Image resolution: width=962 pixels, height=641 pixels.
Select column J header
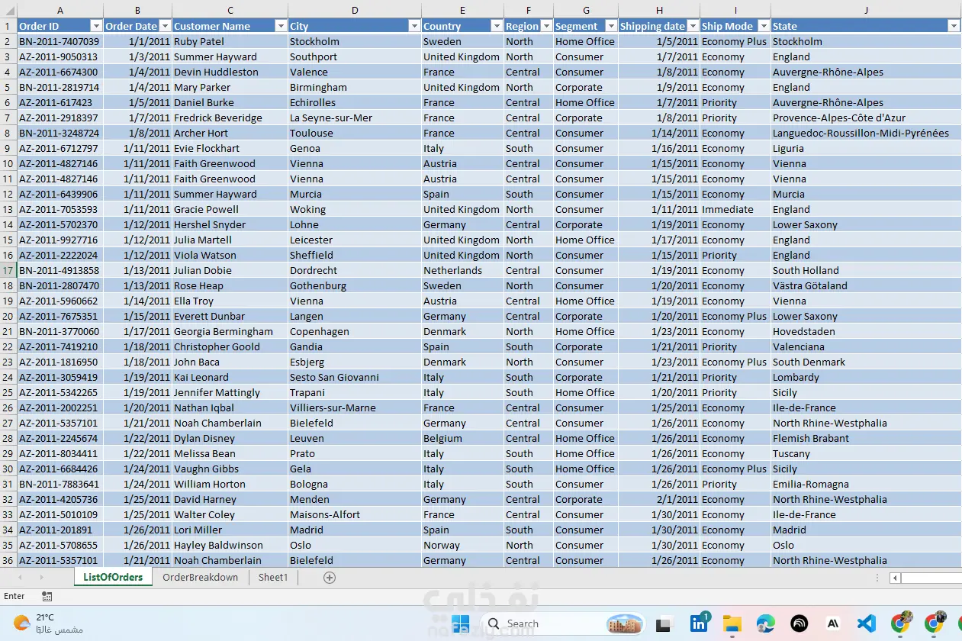pos(867,10)
